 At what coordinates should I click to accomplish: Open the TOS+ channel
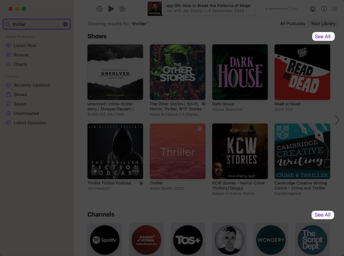click(188, 240)
